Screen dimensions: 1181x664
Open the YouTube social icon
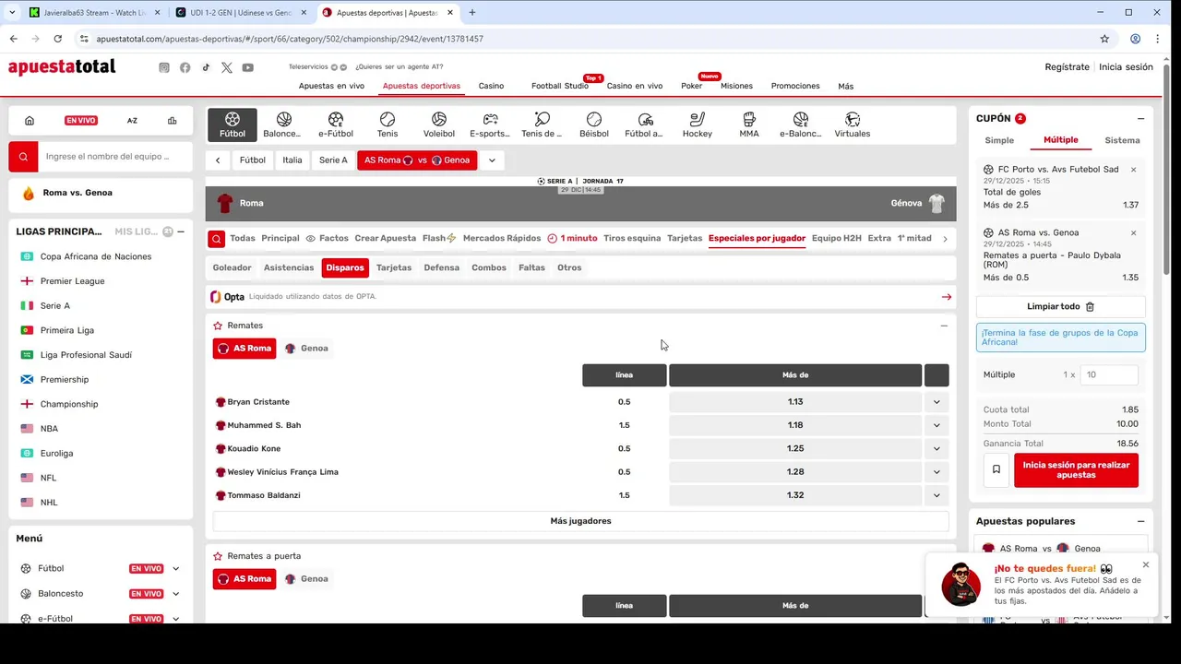click(x=248, y=67)
